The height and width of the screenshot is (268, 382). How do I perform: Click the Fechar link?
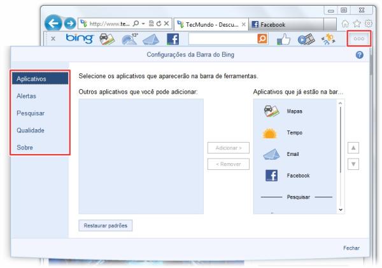[351, 248]
